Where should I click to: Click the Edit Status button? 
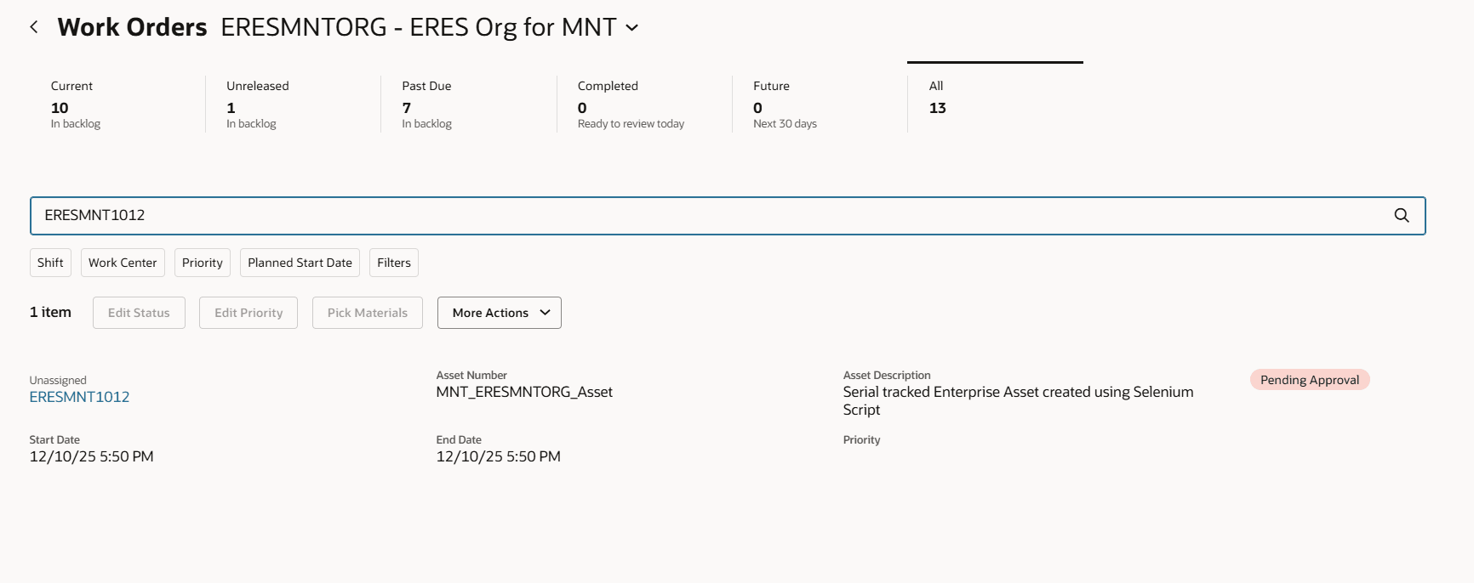139,313
